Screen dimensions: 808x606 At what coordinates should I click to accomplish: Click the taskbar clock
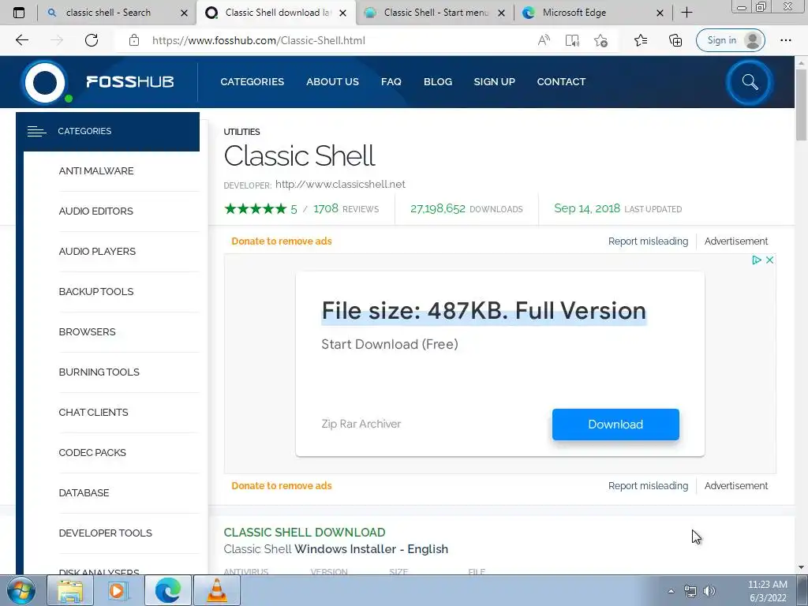[x=767, y=591]
